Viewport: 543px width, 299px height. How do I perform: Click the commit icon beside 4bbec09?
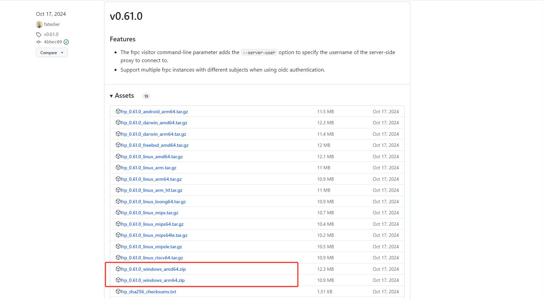pos(39,42)
